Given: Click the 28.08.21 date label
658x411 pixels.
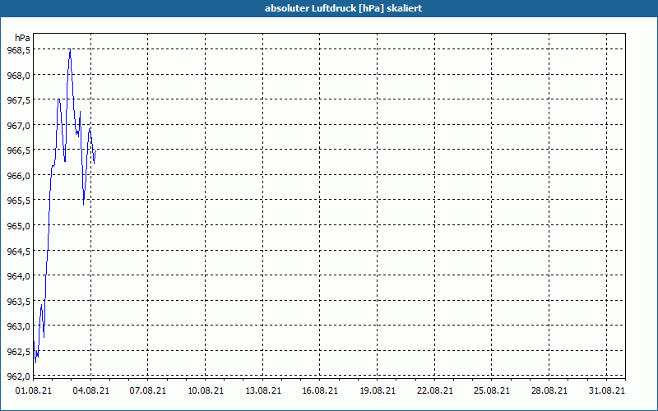Looking at the screenshot, I should coord(549,391).
